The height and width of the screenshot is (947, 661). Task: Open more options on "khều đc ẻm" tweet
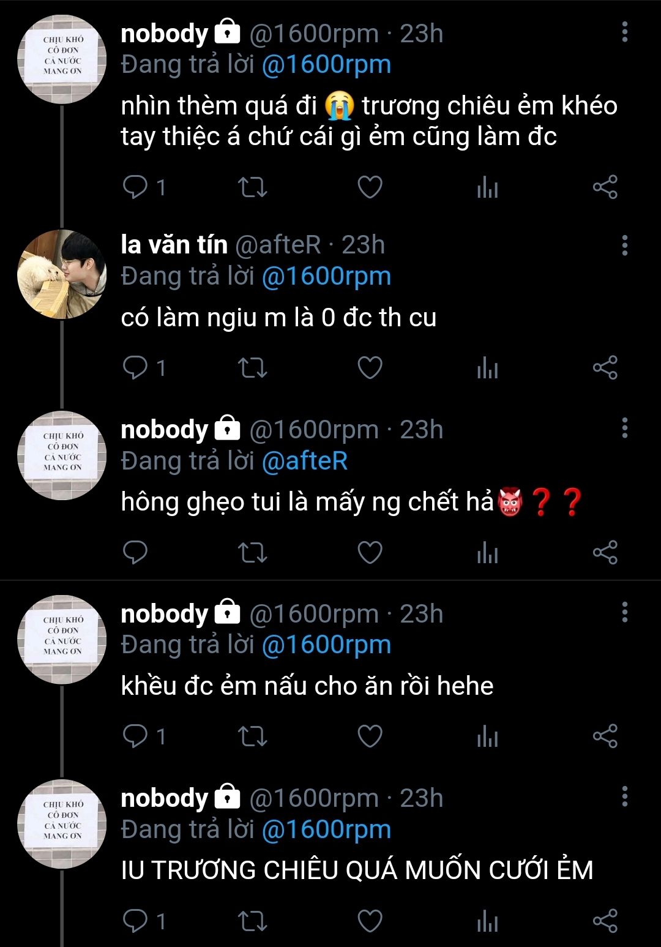[x=624, y=612]
